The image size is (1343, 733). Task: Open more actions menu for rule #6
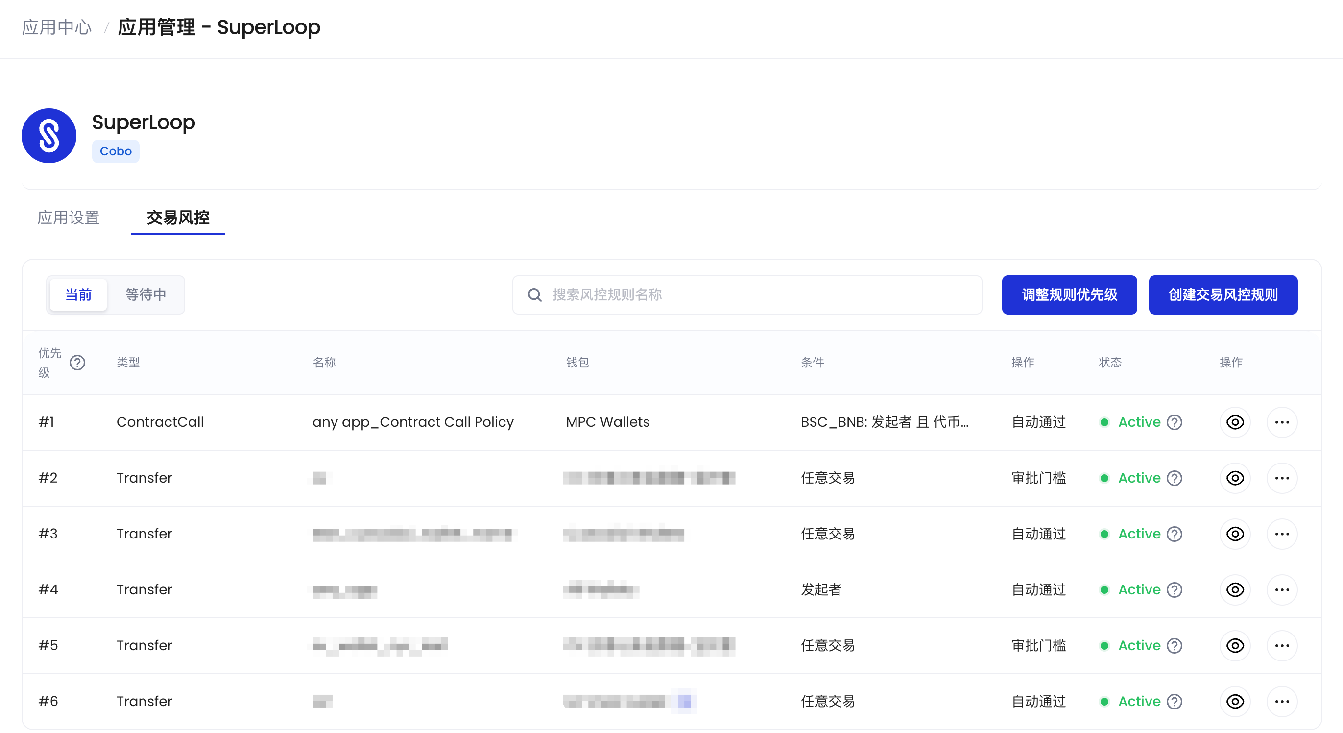[x=1282, y=701]
